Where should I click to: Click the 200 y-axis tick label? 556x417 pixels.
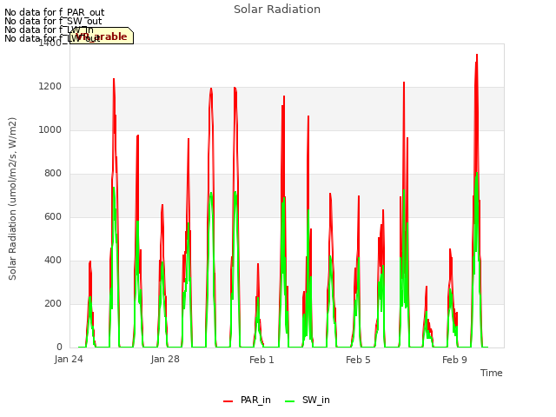pos(53,303)
